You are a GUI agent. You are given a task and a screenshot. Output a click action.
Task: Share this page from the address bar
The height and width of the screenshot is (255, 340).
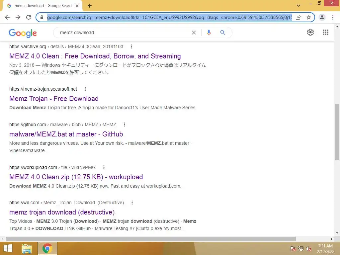(298, 17)
